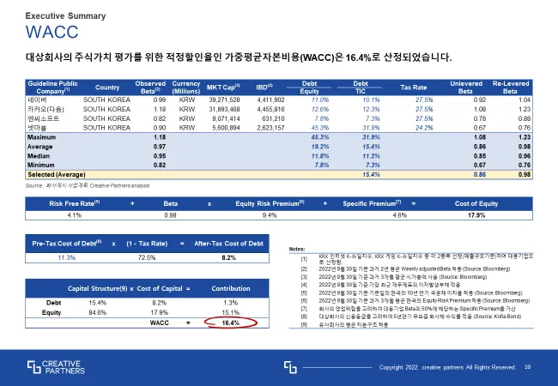
Task: Click the blue 11.3% pre-tax cost value
Action: click(x=67, y=257)
